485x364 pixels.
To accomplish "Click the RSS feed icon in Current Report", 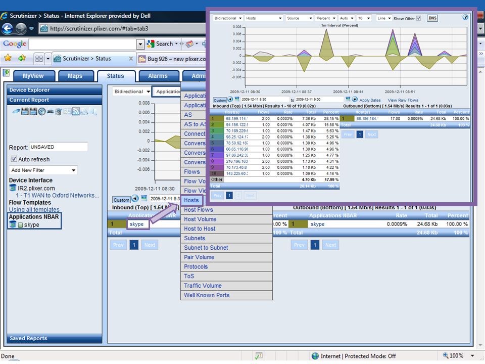I will pos(75,111).
